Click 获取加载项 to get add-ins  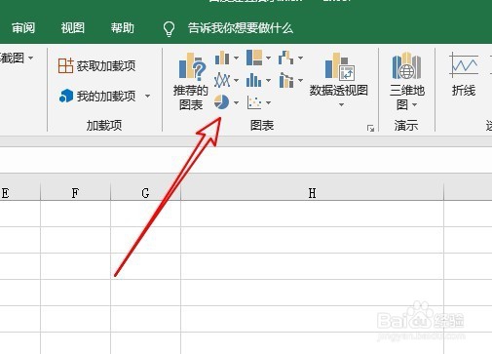(x=96, y=65)
